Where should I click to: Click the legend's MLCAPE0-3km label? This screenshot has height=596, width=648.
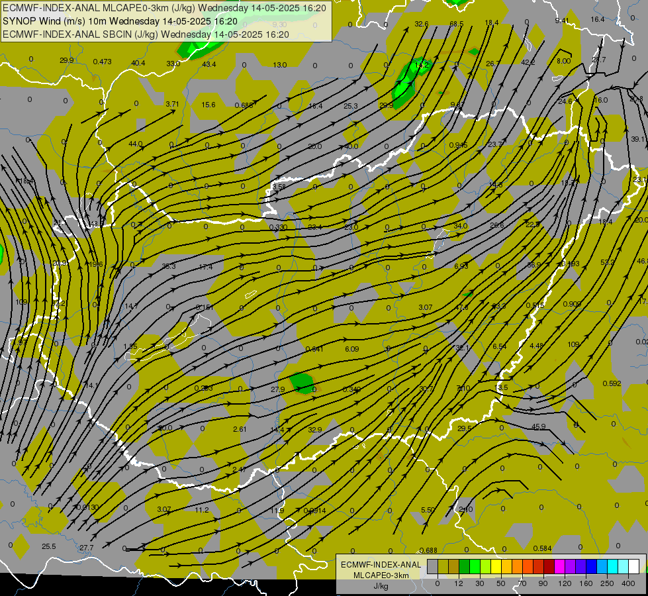tap(381, 575)
